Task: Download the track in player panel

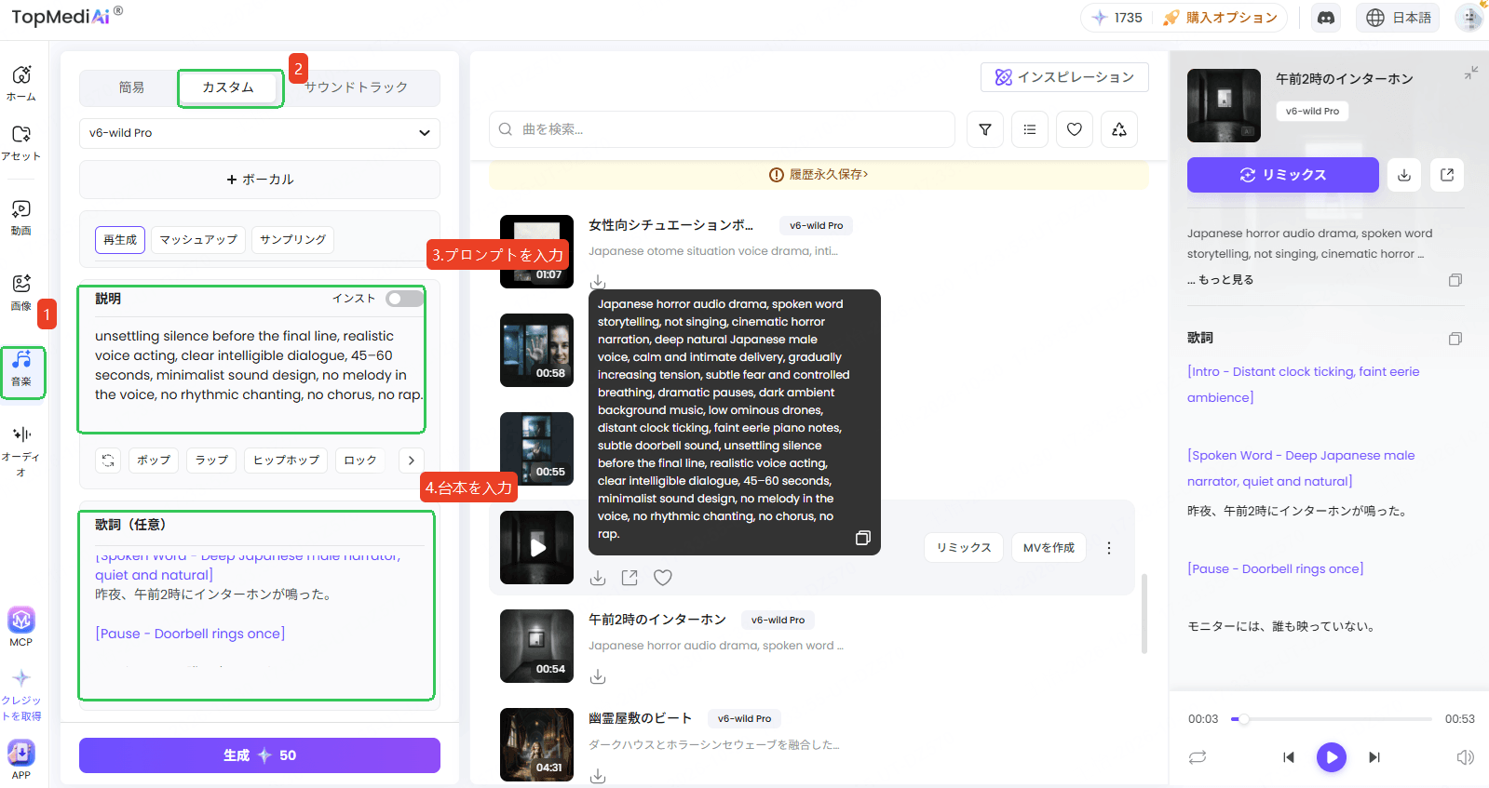Action: (x=1404, y=175)
